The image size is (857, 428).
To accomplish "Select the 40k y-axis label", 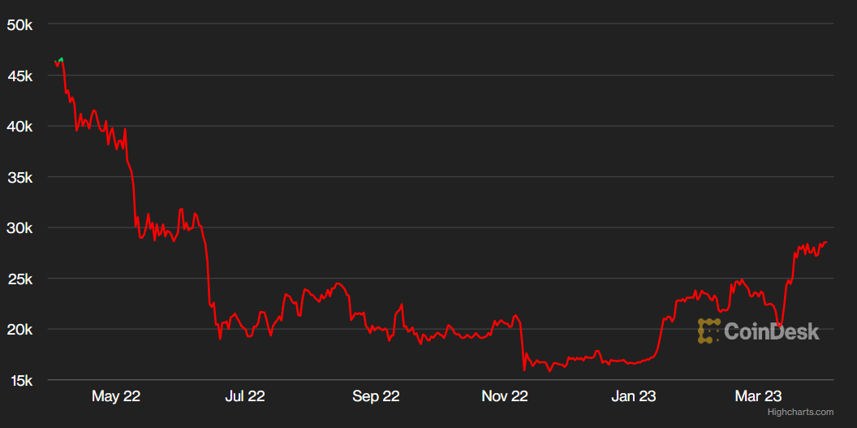I will point(19,127).
